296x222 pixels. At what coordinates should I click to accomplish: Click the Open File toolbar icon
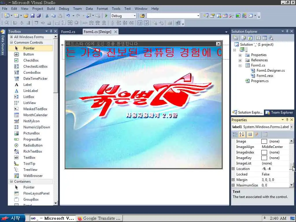(x=26, y=16)
